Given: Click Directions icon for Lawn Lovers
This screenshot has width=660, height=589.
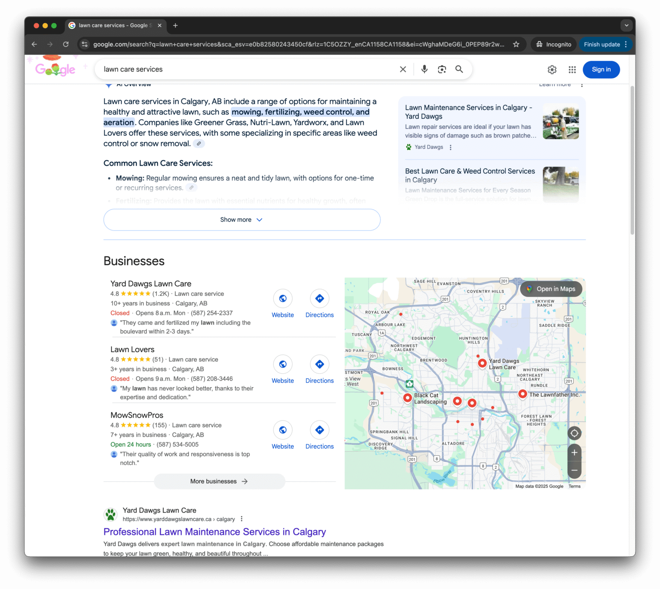Looking at the screenshot, I should click(319, 364).
